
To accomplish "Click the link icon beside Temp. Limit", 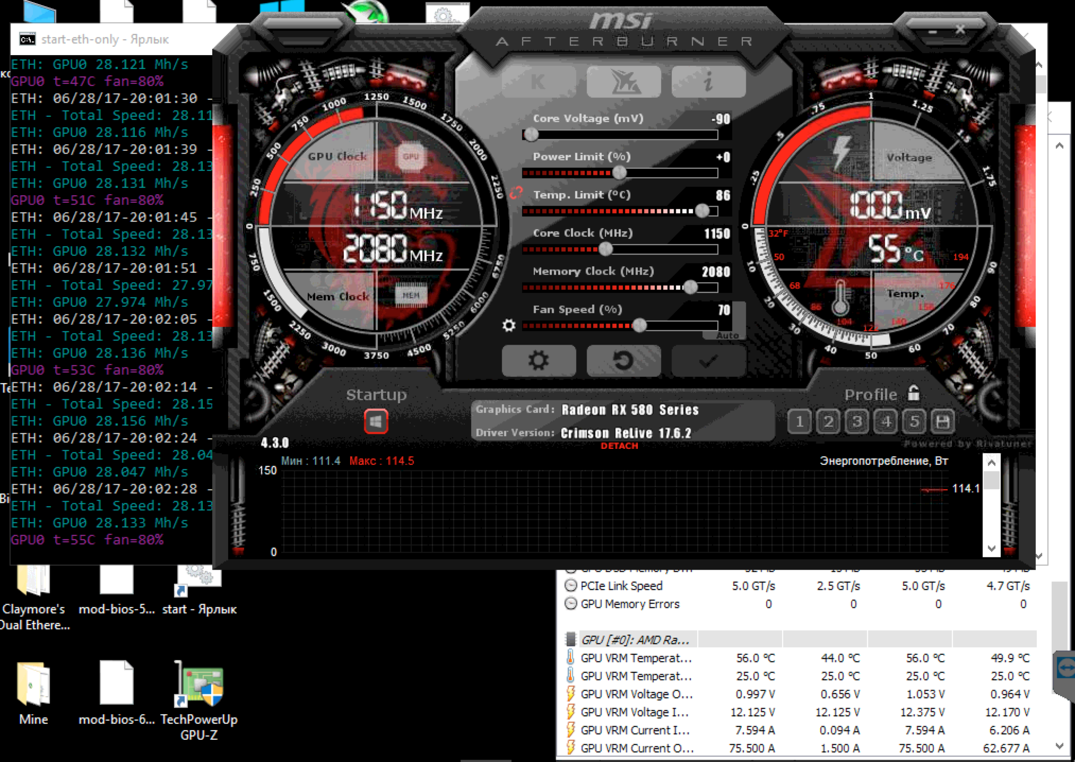I will tap(516, 194).
